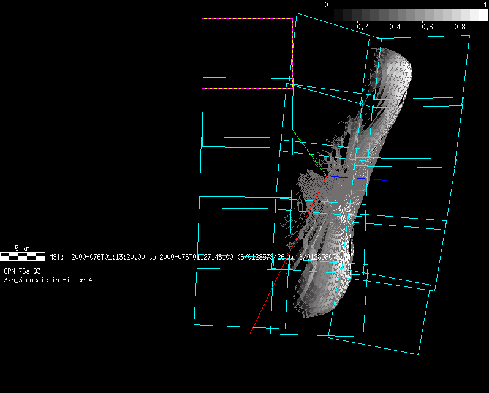Image resolution: width=489 pixels, height=393 pixels.
Task: Click the 0.2 tick label on color bar
Action: pyautogui.click(x=362, y=28)
